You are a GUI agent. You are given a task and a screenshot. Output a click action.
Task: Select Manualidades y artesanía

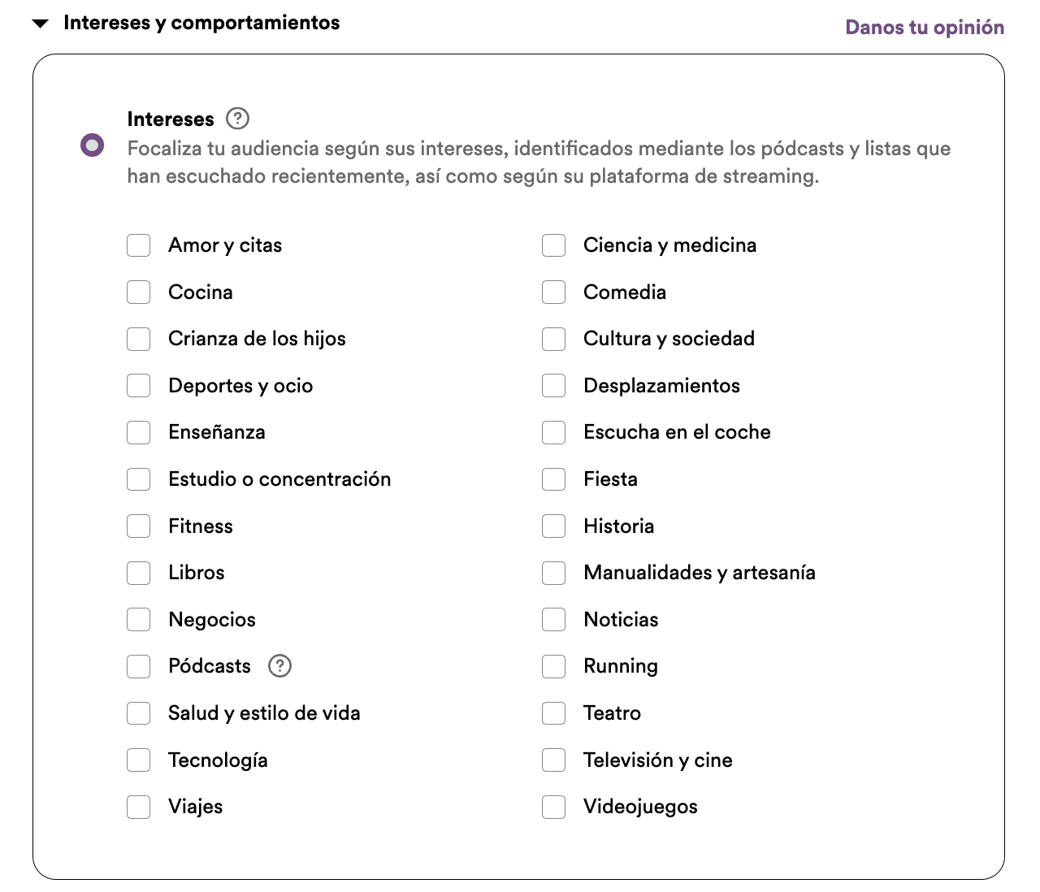coord(553,573)
